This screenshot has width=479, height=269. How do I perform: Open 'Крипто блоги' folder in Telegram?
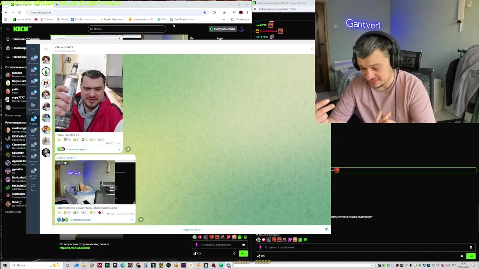click(x=33, y=133)
